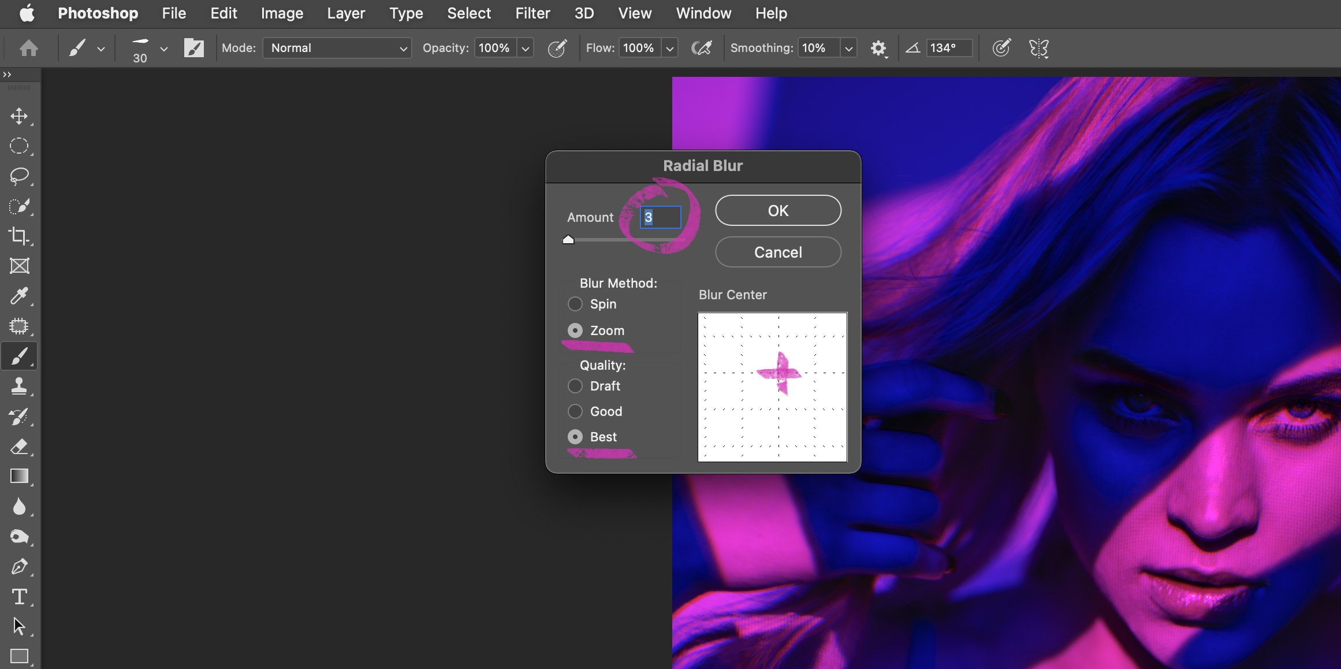
Task: Select the Rectangle shape tool
Action: (x=19, y=656)
